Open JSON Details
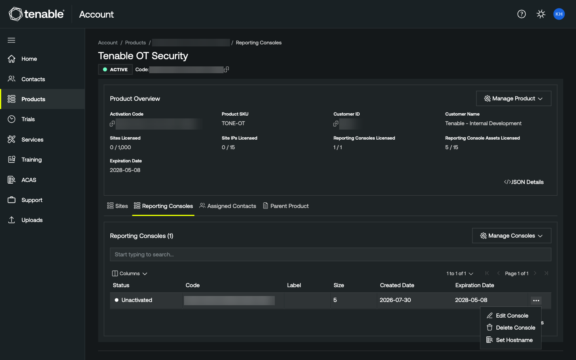 [x=524, y=182]
